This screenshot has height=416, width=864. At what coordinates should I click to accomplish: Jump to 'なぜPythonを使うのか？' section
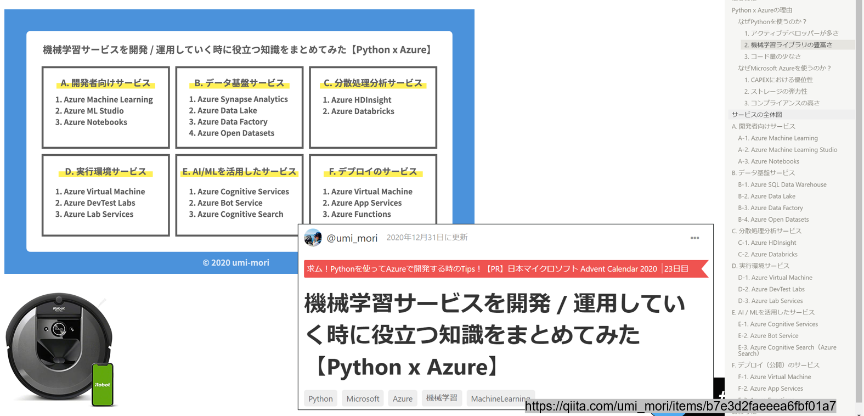772,21
